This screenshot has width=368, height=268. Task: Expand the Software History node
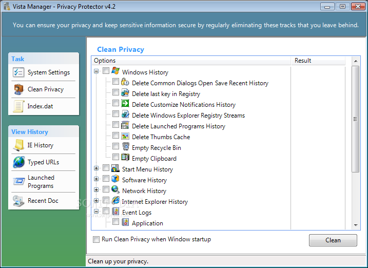click(x=96, y=179)
